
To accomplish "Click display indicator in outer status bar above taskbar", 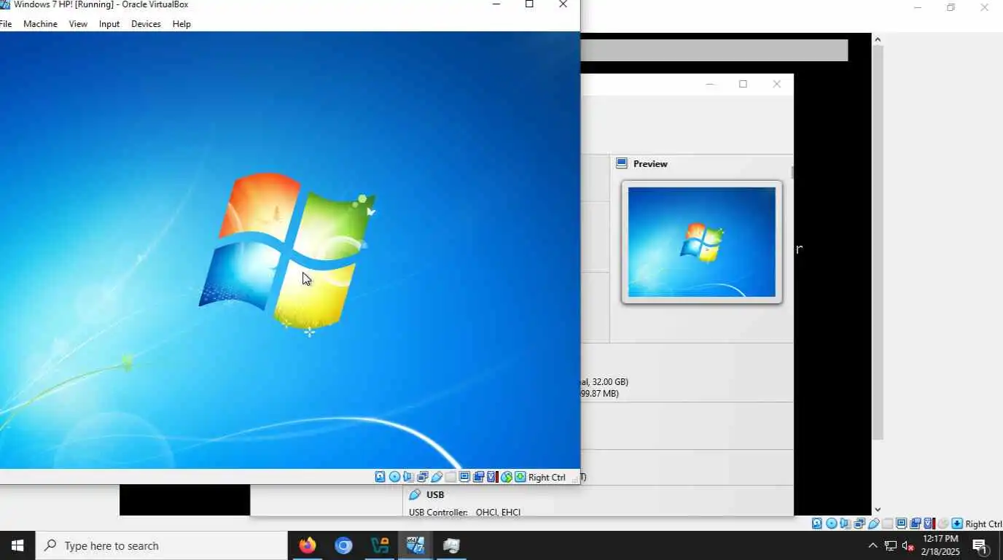I will [901, 524].
